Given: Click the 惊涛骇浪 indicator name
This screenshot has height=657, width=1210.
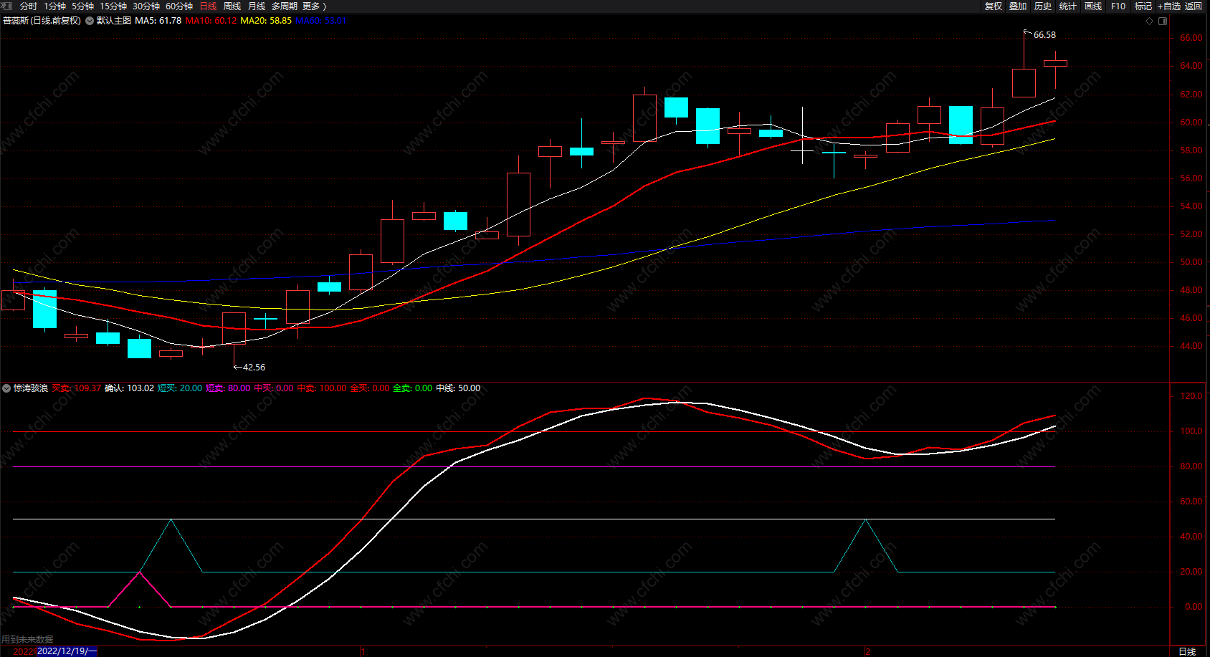Looking at the screenshot, I should click(x=31, y=388).
